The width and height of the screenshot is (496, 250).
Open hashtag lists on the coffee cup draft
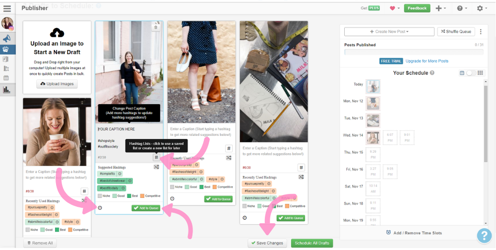84,191
